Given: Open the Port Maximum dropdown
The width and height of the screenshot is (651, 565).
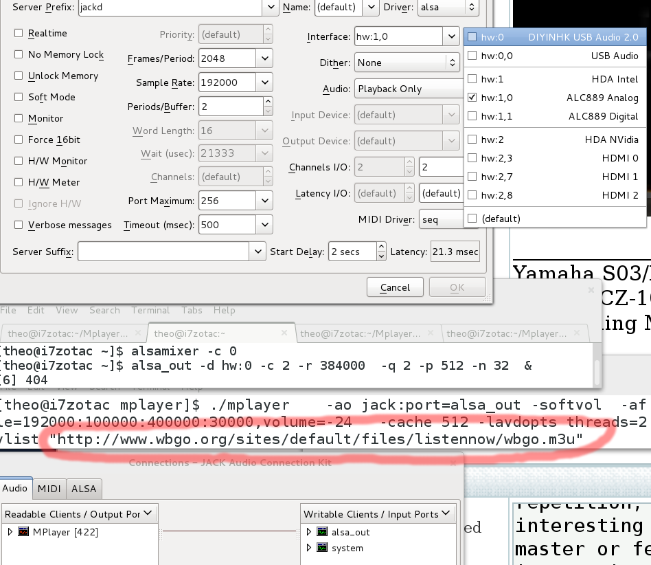Looking at the screenshot, I should pos(265,201).
